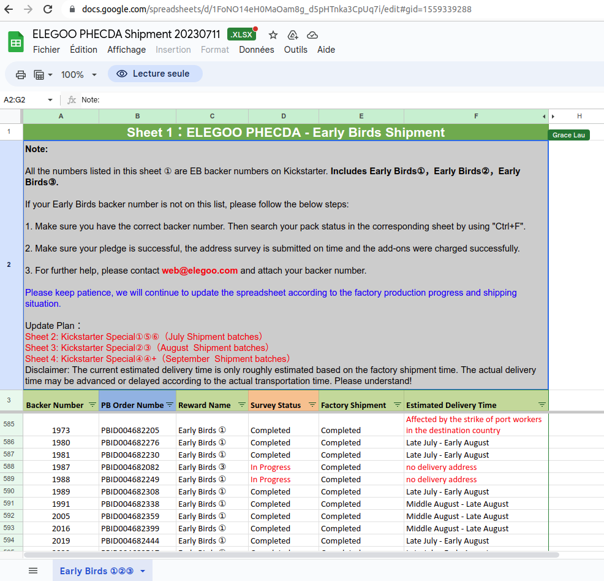Open the Fichier menu
Screen dimensions: 604x581
pos(46,50)
